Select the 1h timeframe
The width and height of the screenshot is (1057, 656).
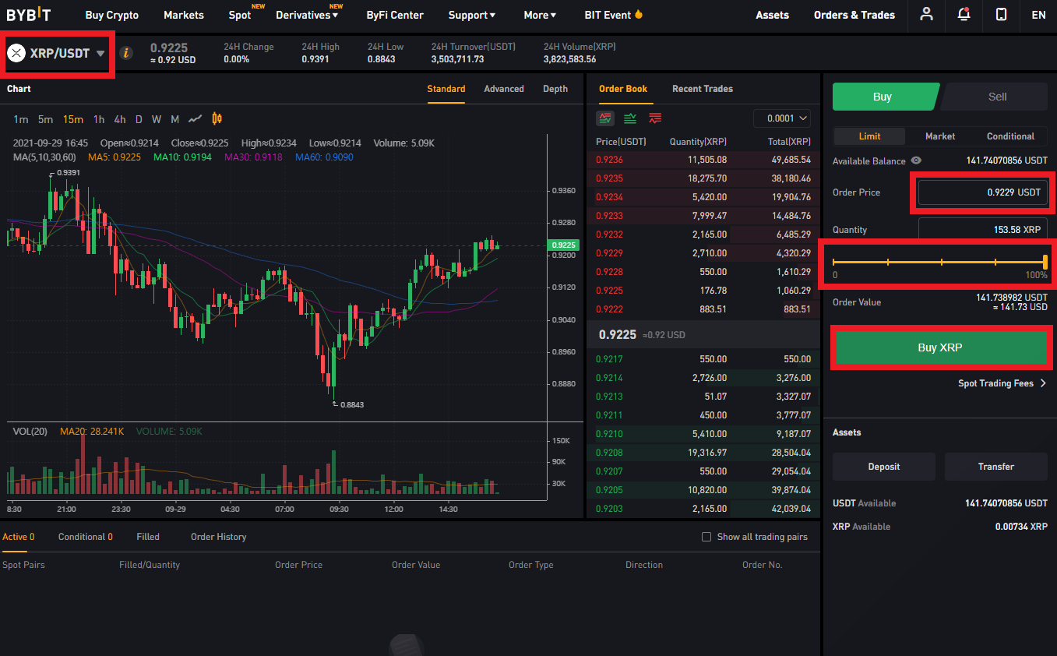(x=99, y=119)
